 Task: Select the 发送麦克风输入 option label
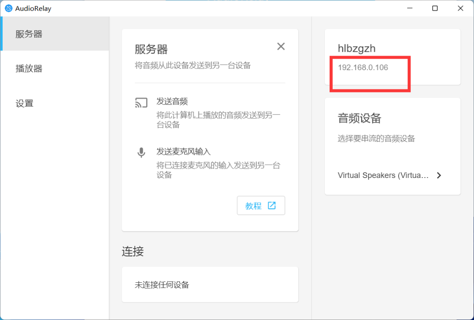click(183, 152)
